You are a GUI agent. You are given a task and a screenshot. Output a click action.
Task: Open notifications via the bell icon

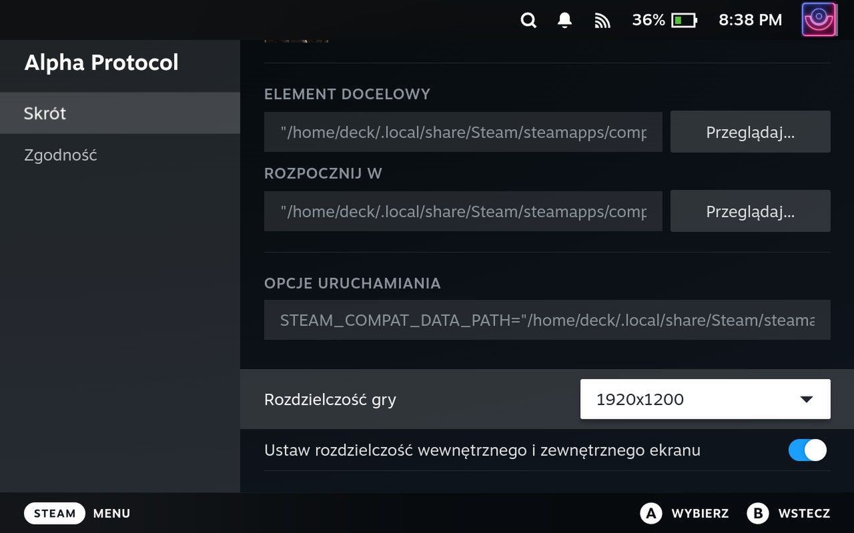pos(564,20)
